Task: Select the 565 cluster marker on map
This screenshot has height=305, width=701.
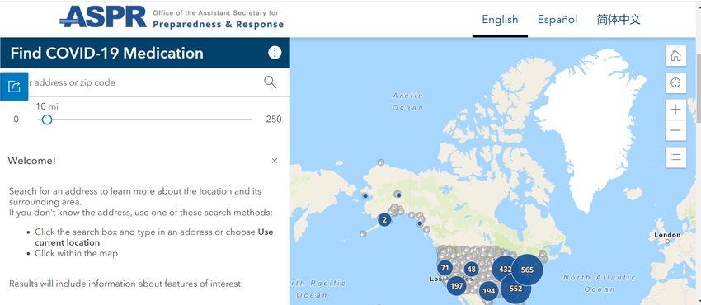Action: [x=527, y=270]
